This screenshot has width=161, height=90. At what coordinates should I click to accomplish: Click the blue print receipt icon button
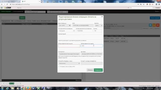point(150,25)
